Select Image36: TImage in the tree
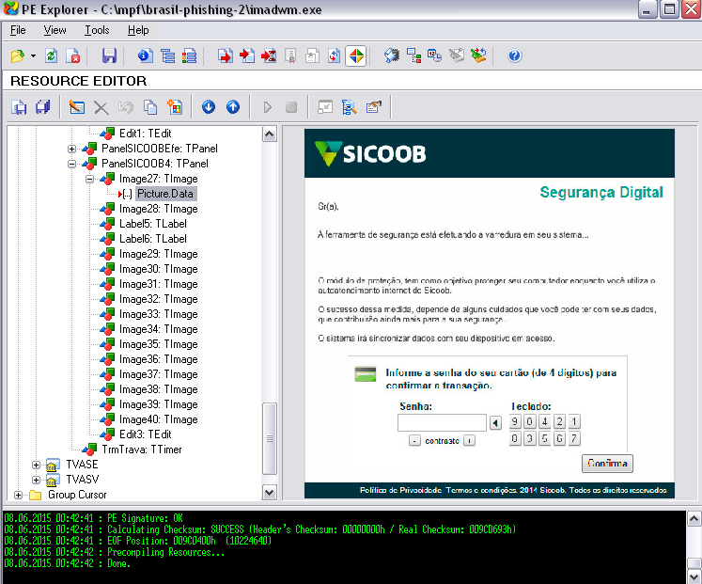 point(159,359)
